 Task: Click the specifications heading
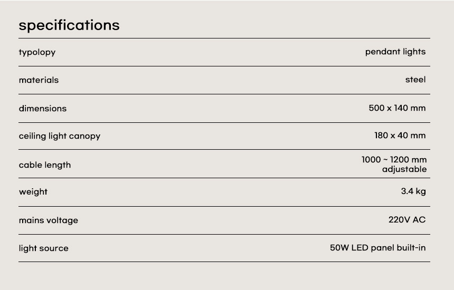[x=69, y=25]
